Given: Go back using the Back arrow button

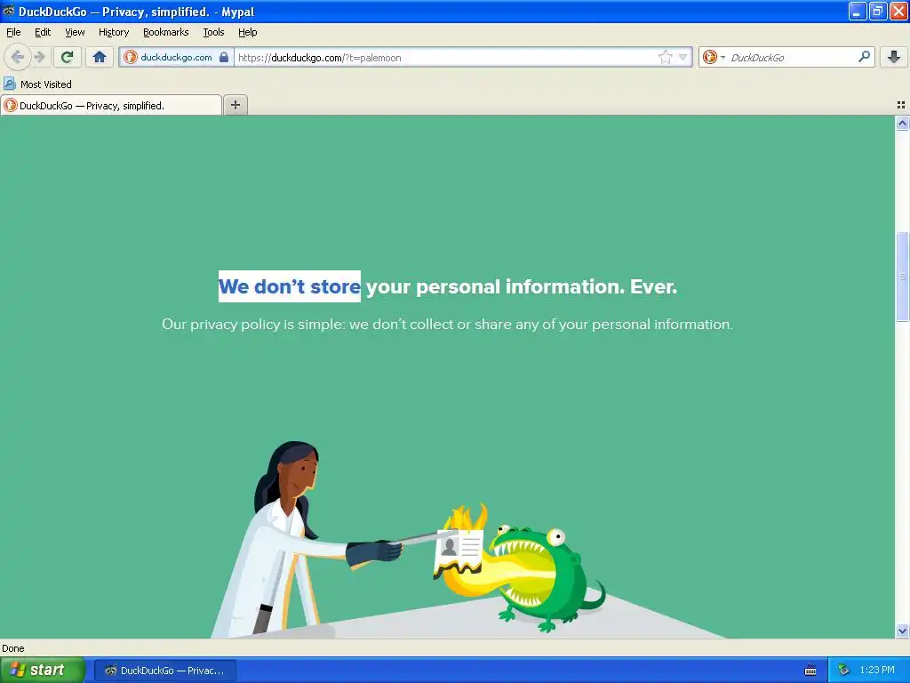Looking at the screenshot, I should point(18,57).
